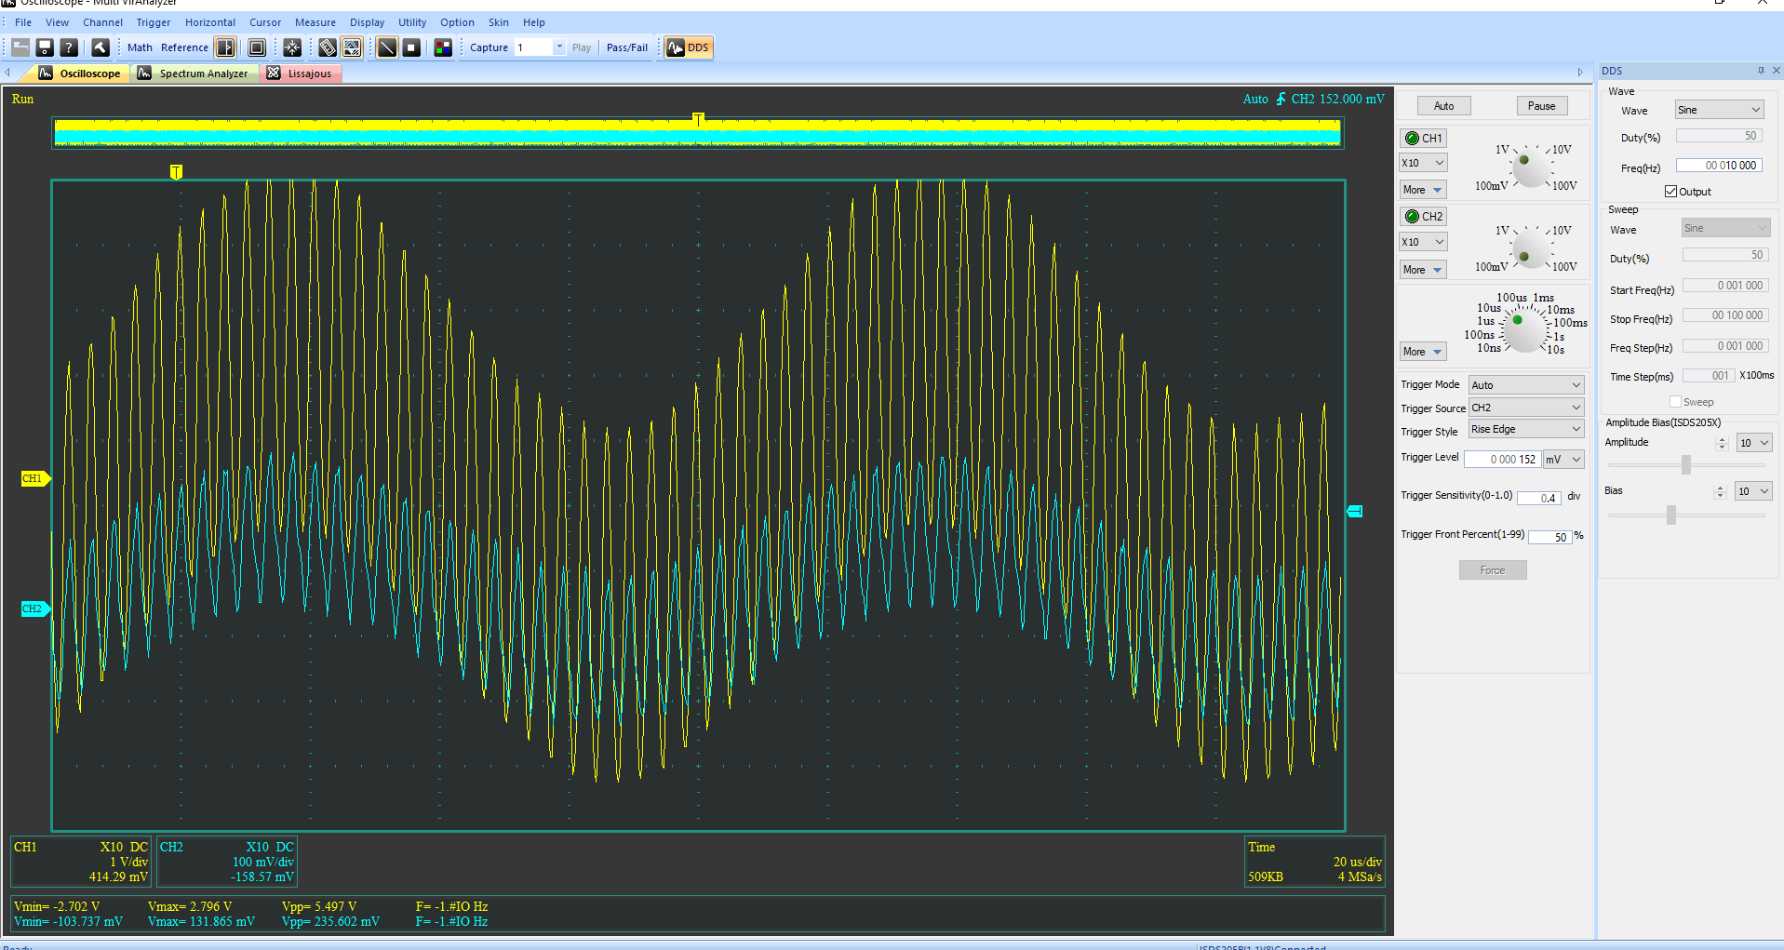Click the cyan trigger level marker at right edge
Viewport: 1784px width, 950px height.
1355,511
